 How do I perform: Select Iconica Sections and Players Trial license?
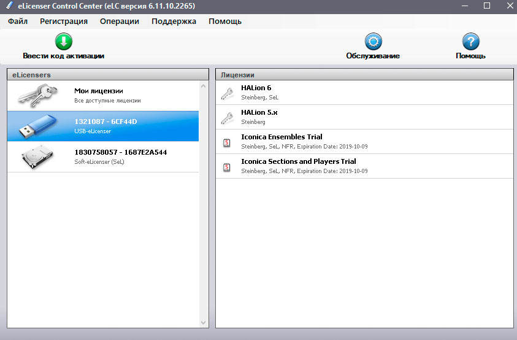(x=364, y=166)
